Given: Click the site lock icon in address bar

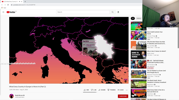Looking at the screenshot, I should point(12,5).
